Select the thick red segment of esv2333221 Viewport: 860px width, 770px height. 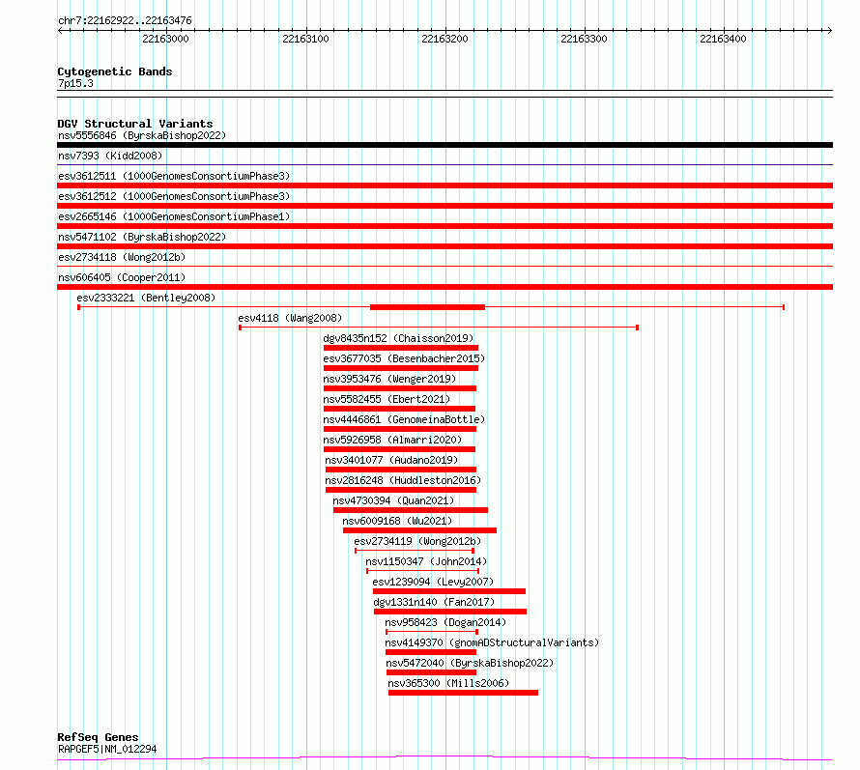tap(427, 307)
